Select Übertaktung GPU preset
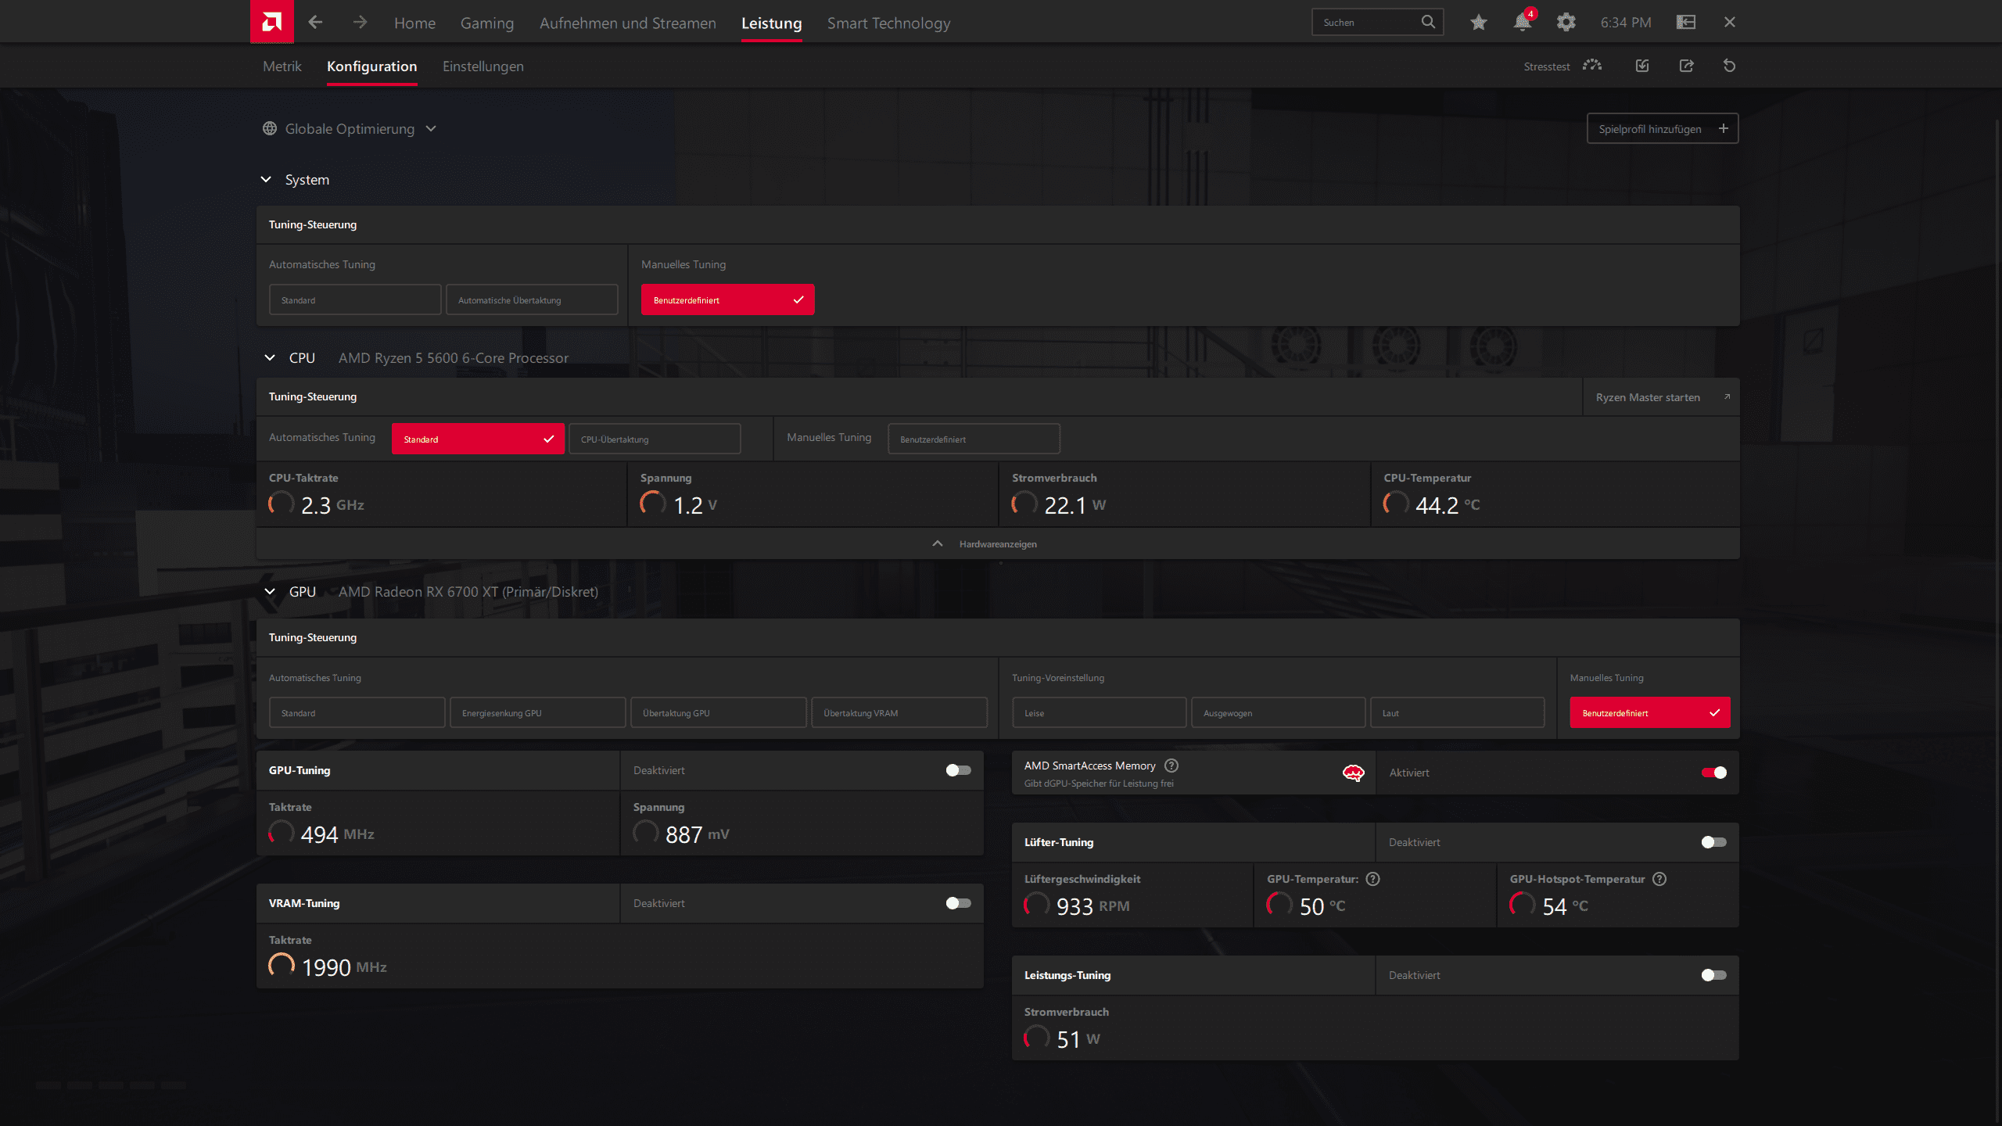Viewport: 2002px width, 1126px height. point(718,713)
